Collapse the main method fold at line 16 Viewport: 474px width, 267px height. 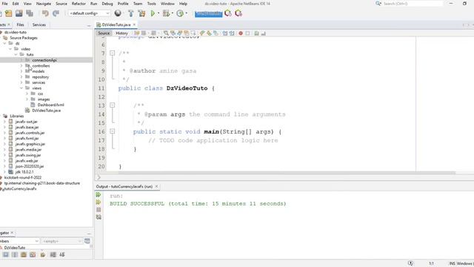[x=112, y=131]
